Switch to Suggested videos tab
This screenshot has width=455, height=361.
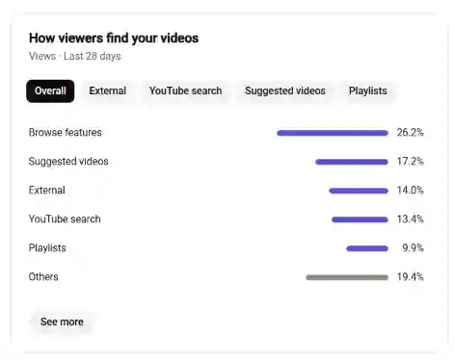285,91
